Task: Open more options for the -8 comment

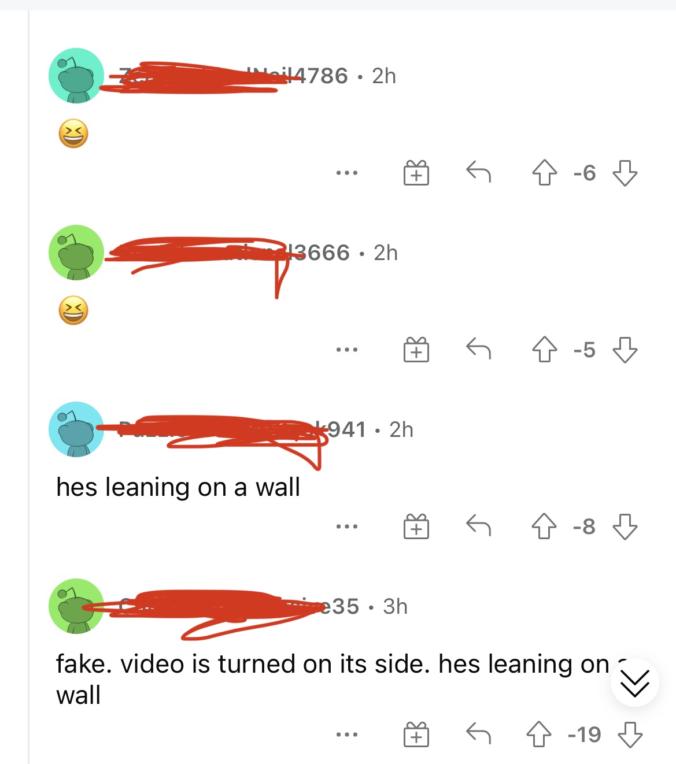Action: coord(347,526)
